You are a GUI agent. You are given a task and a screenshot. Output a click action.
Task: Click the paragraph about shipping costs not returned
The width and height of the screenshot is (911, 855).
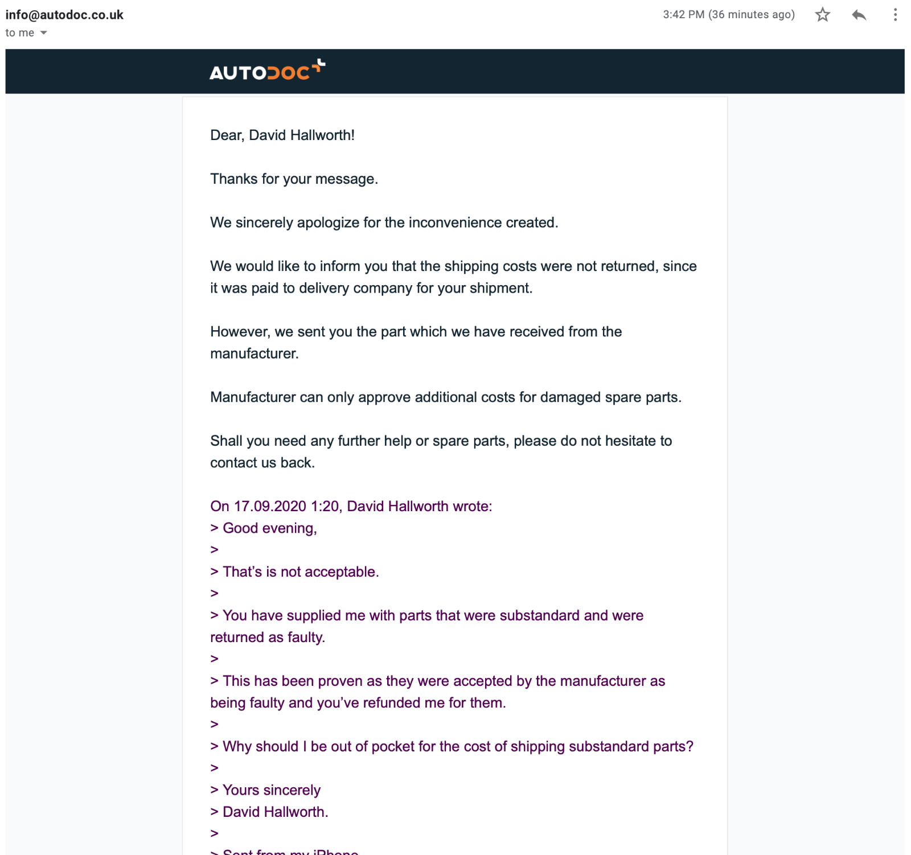point(453,277)
